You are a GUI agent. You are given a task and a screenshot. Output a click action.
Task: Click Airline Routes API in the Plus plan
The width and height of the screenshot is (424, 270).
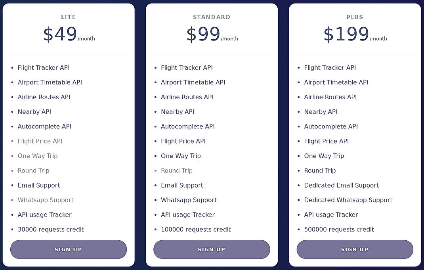click(x=330, y=97)
